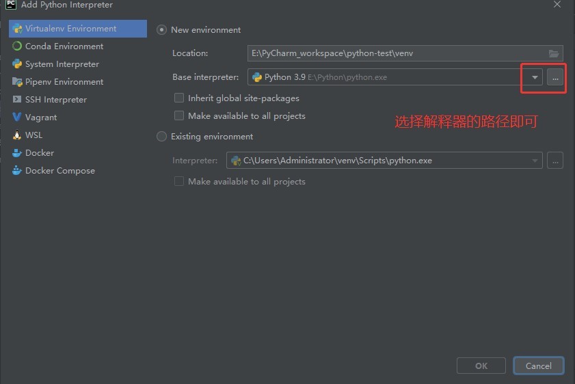This screenshot has height=384, width=575.
Task: Choose the Existing environment radio button
Action: tap(162, 136)
